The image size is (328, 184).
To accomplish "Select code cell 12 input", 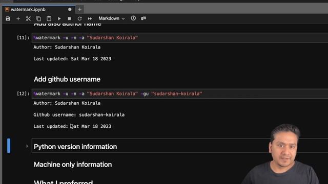I will click(x=180, y=94).
